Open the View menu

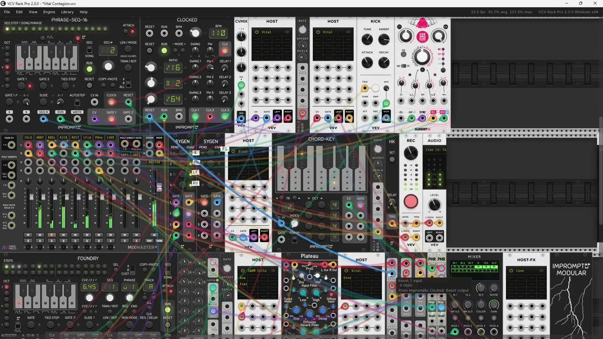(x=33, y=12)
